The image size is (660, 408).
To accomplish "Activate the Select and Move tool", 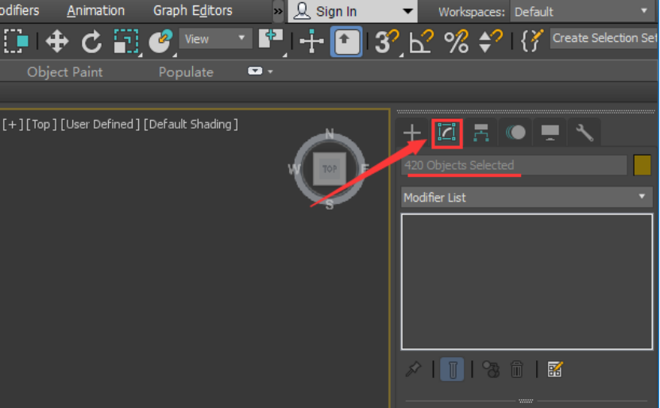I will coord(57,41).
